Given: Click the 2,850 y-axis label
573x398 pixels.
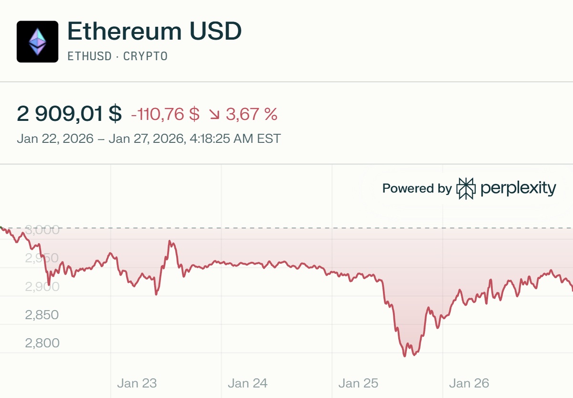Looking at the screenshot, I should coord(42,315).
